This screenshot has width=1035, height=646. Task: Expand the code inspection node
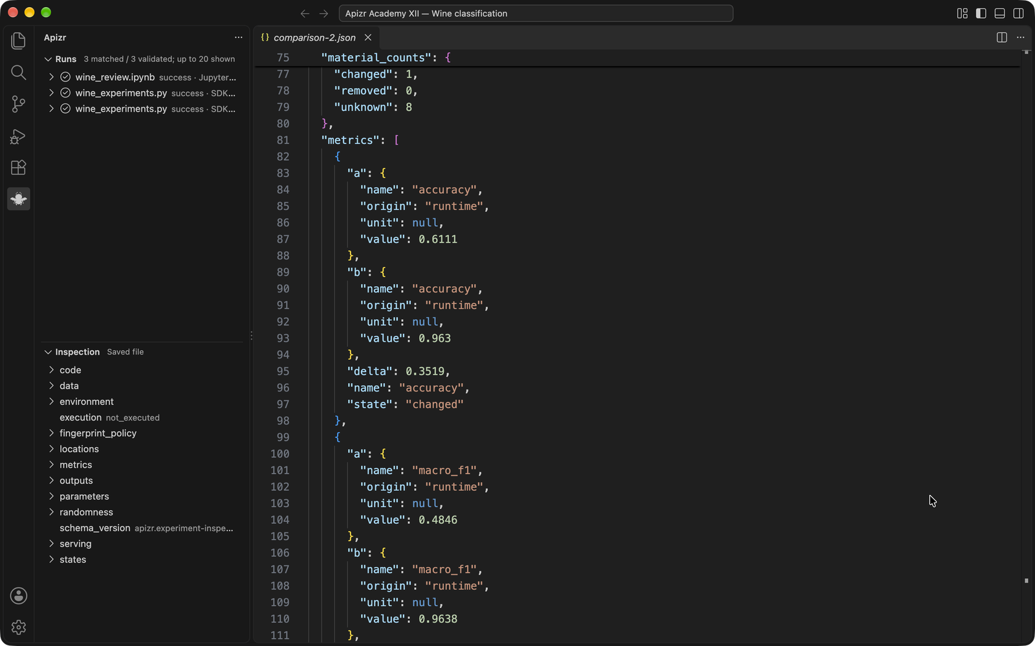click(x=51, y=370)
